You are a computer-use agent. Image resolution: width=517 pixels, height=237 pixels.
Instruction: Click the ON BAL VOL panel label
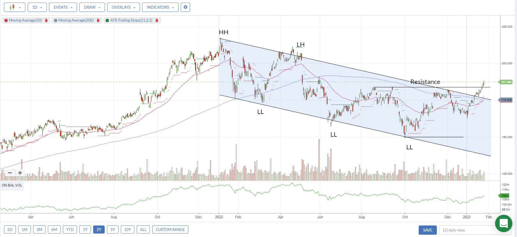point(12,185)
